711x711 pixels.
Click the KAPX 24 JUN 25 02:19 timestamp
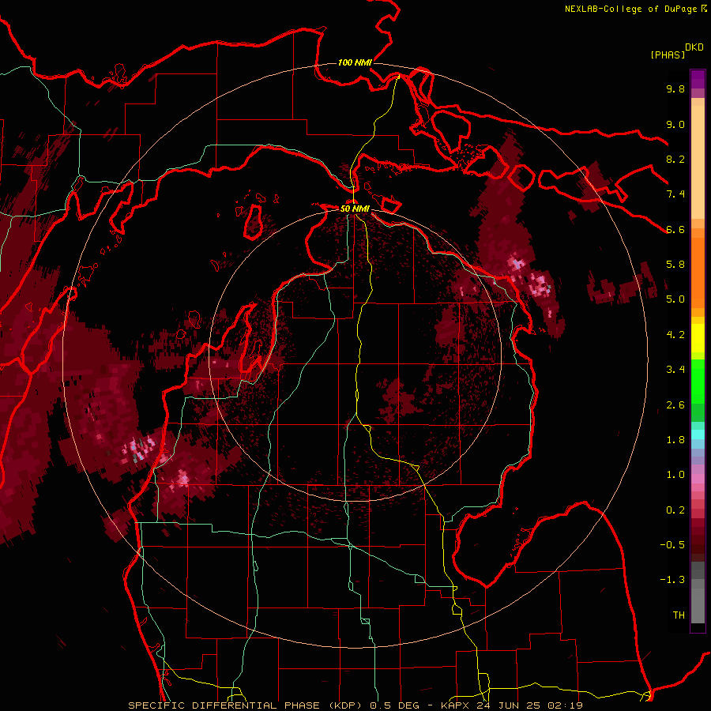(511, 705)
